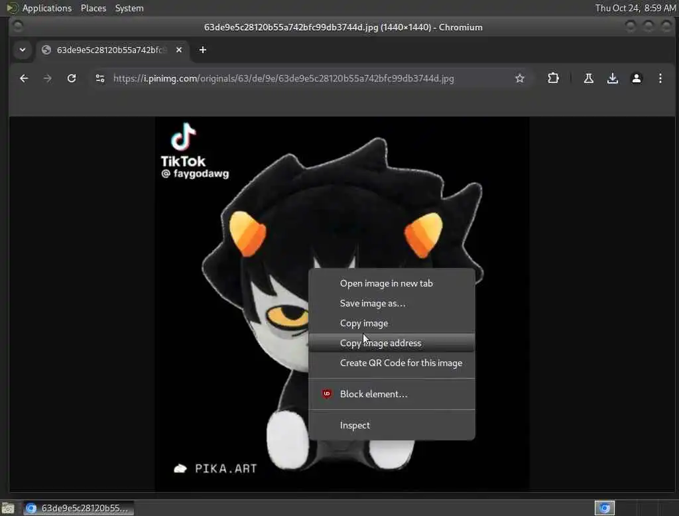679x516 pixels.
Task: Expand the tab search dropdown arrow
Action: tap(23, 50)
